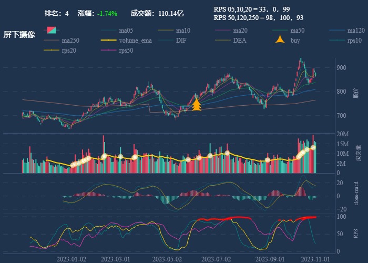
Task: Click the 2023-09-01 date axis label
Action: point(270,259)
